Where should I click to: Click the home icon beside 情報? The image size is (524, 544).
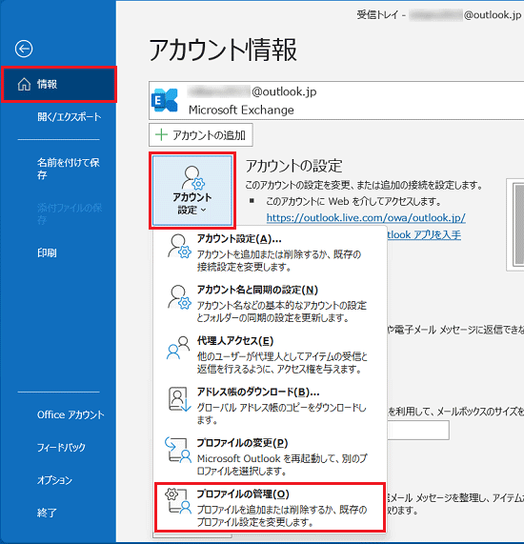[x=24, y=84]
